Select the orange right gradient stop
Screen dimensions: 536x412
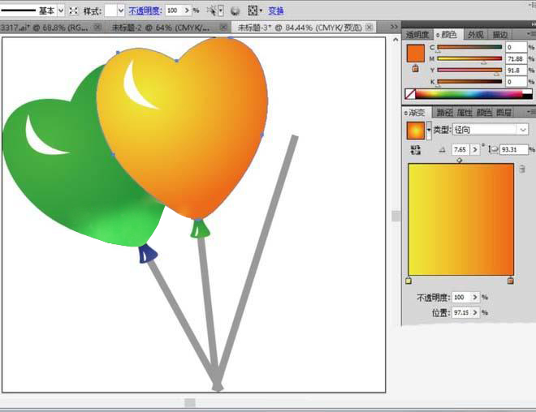(510, 281)
